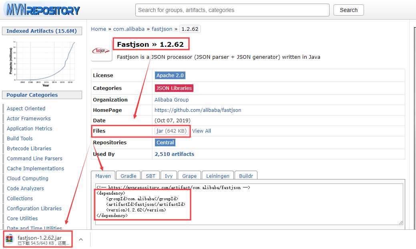416x249 pixels.
Task: Click the Fastjson » 1.2.62 page title
Action: (150, 44)
